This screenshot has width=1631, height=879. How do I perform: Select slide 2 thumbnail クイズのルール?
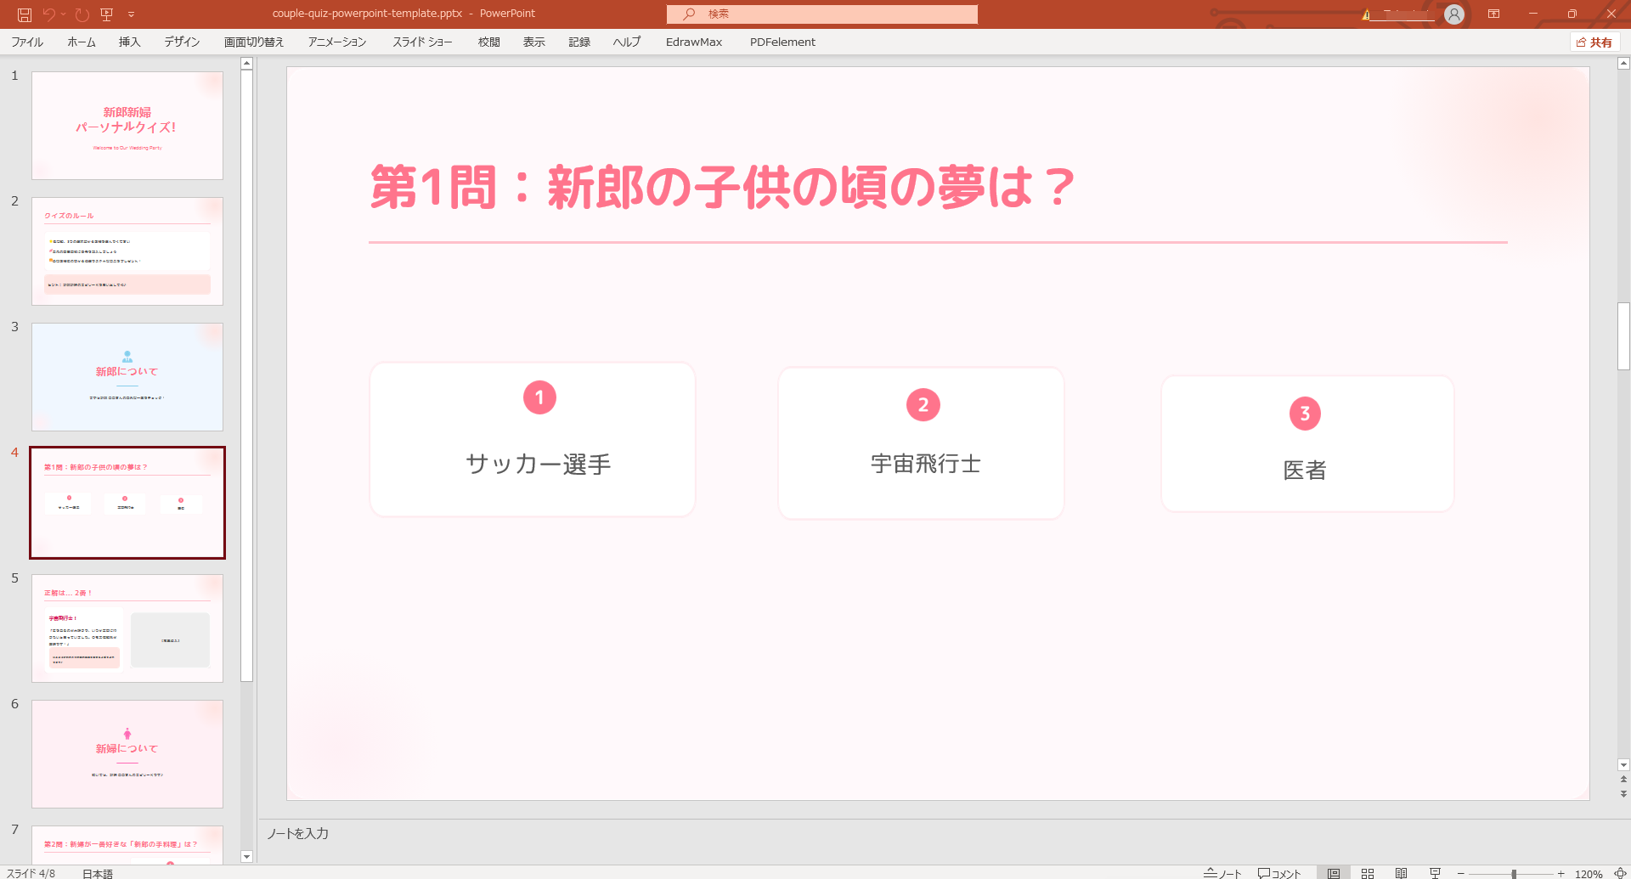pos(127,251)
